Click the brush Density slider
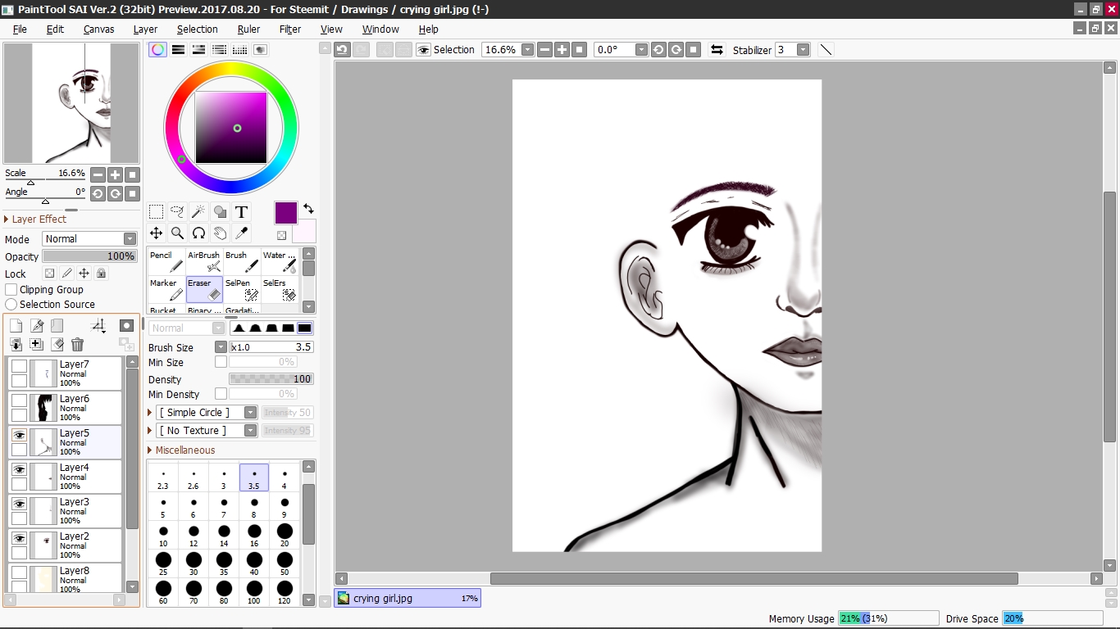 pos(271,379)
